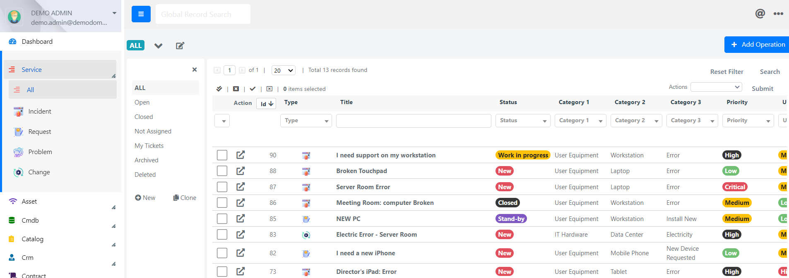Click the Change sidebar icon
Viewport: 789px width, 278px height.
pyautogui.click(x=18, y=172)
